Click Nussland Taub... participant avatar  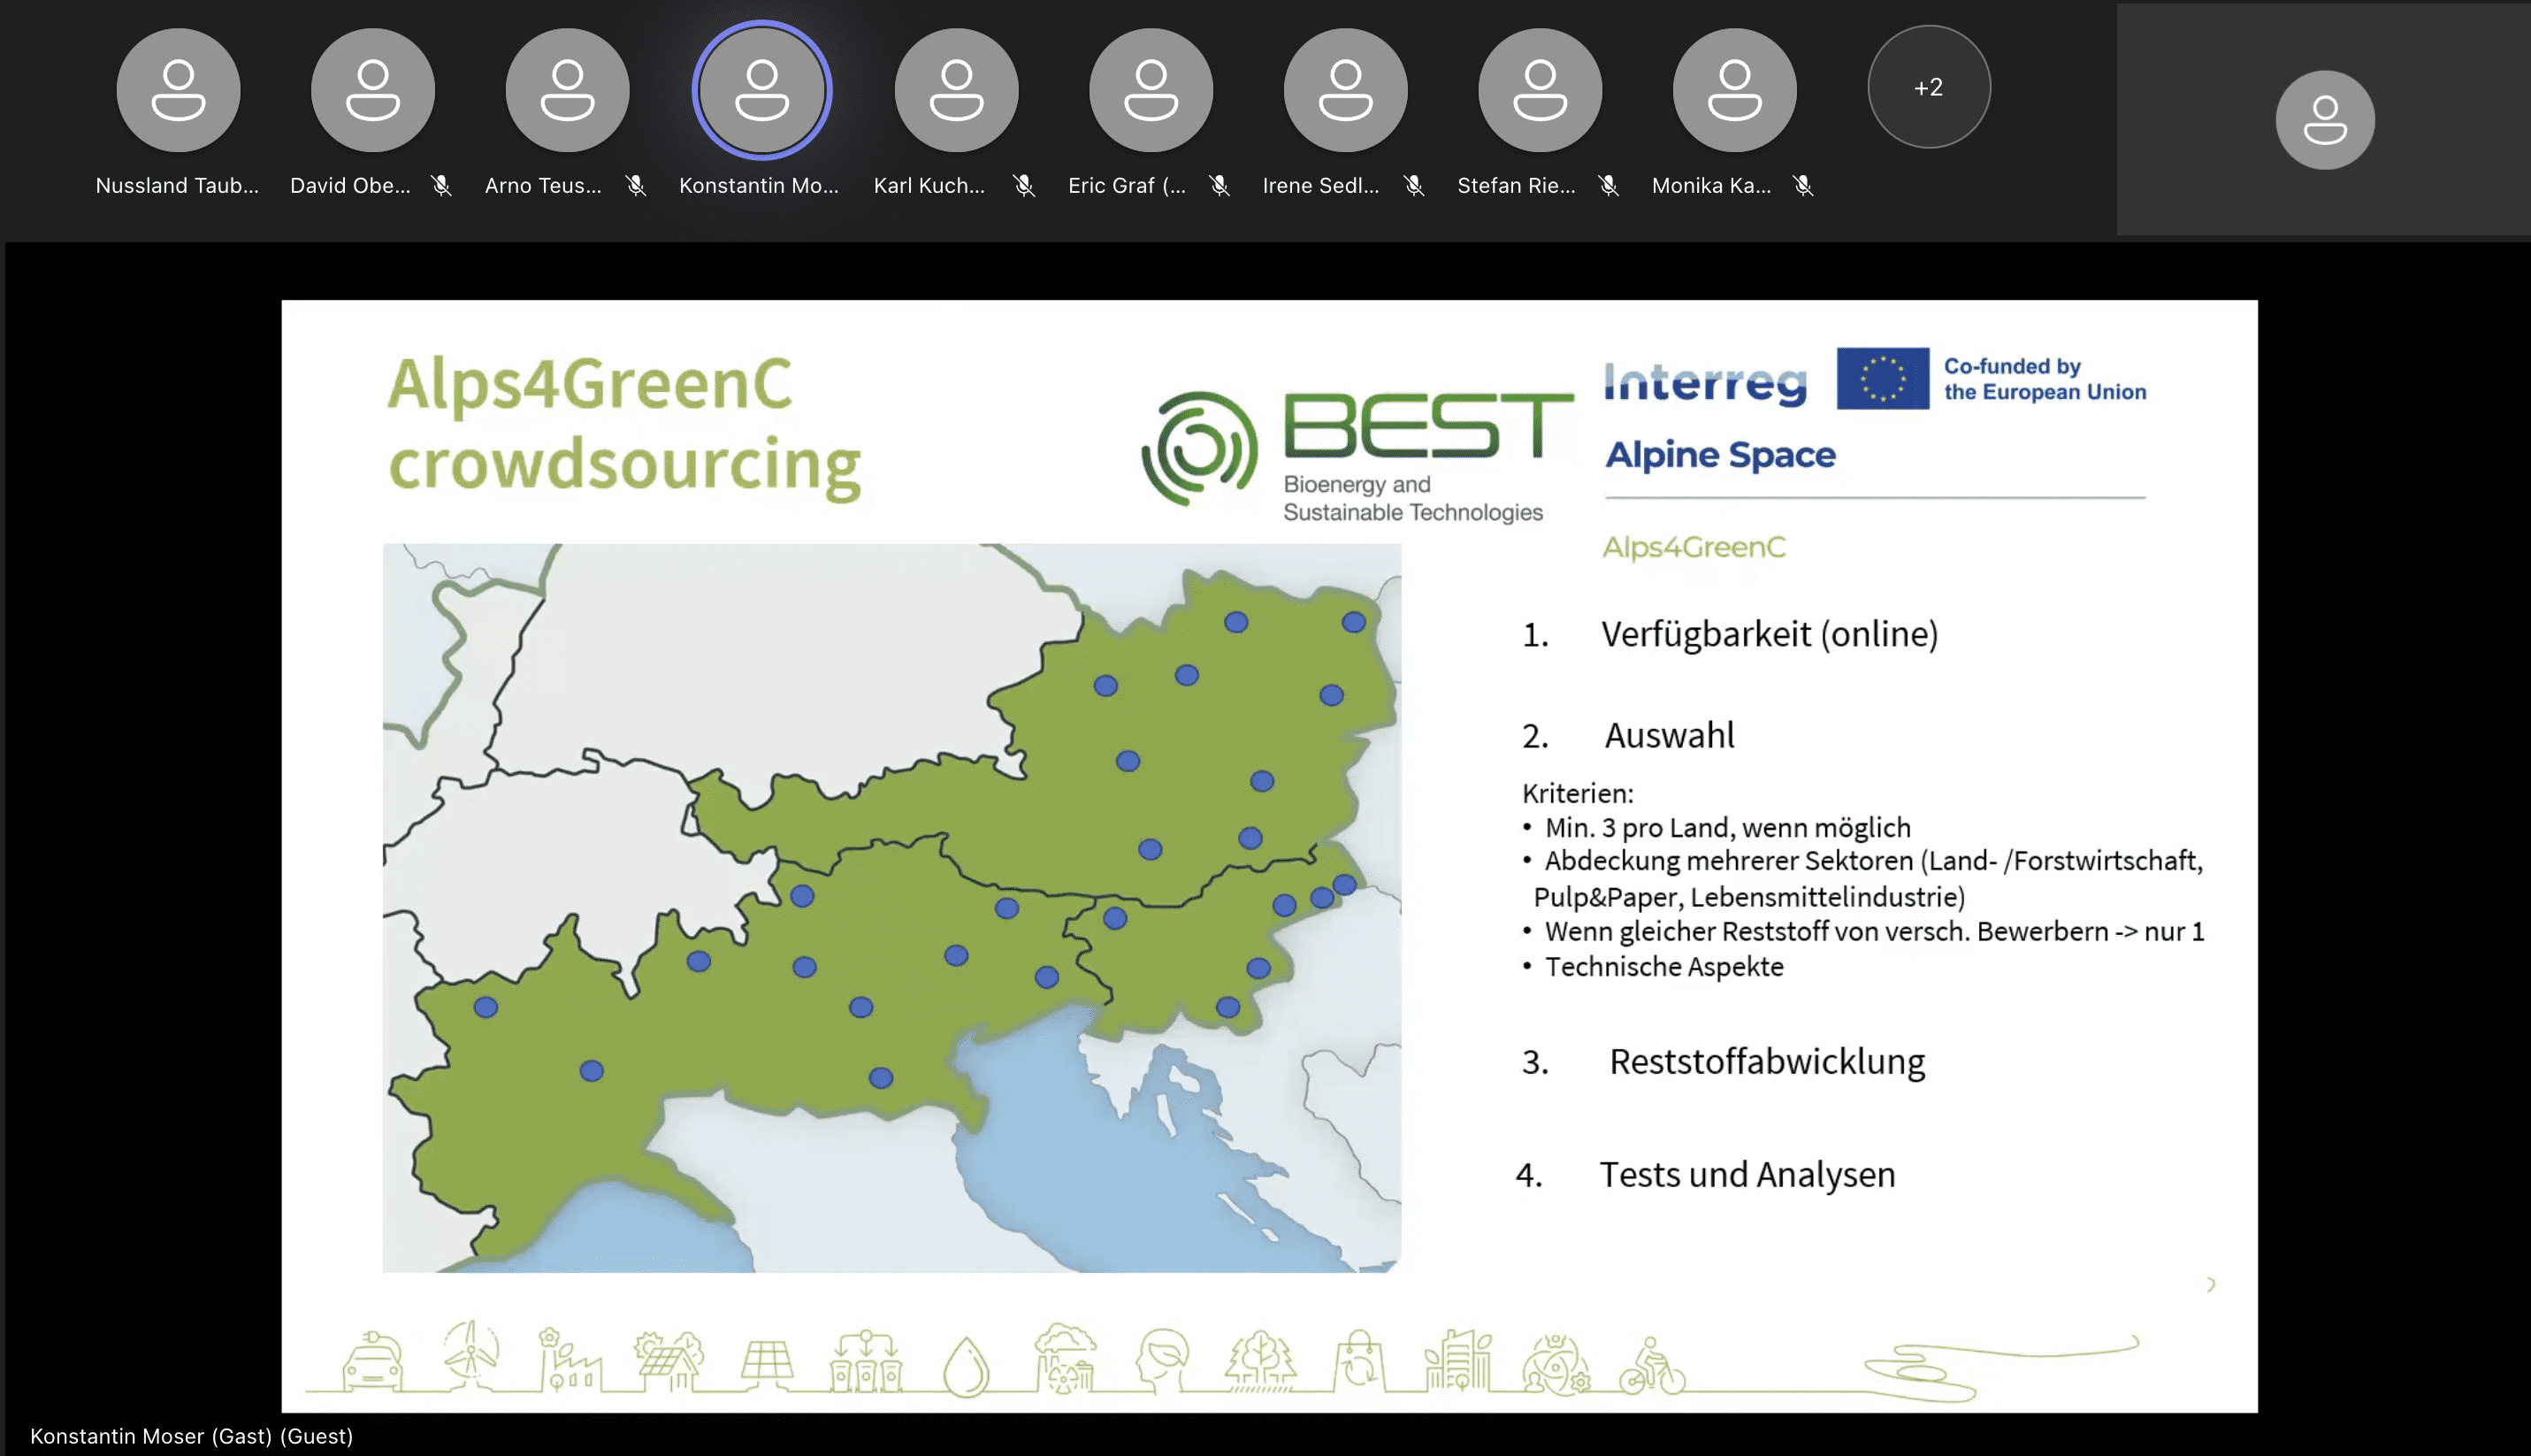pos(178,90)
